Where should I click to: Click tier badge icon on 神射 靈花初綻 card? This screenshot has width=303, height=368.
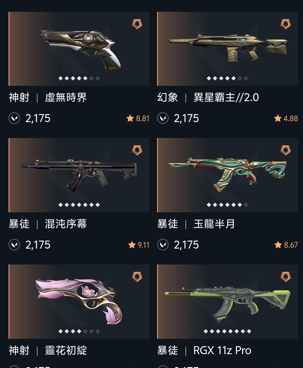137,277
